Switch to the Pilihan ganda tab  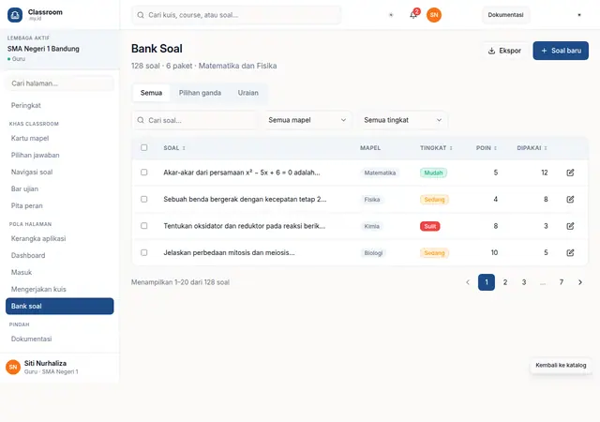click(x=200, y=93)
